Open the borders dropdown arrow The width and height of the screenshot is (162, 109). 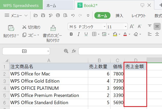[99, 34]
